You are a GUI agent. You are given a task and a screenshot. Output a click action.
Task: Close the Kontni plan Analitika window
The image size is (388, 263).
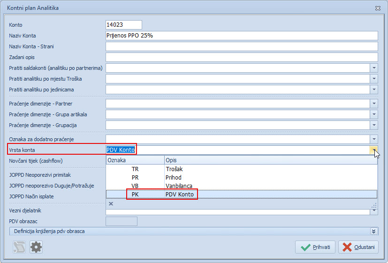pyautogui.click(x=378, y=8)
